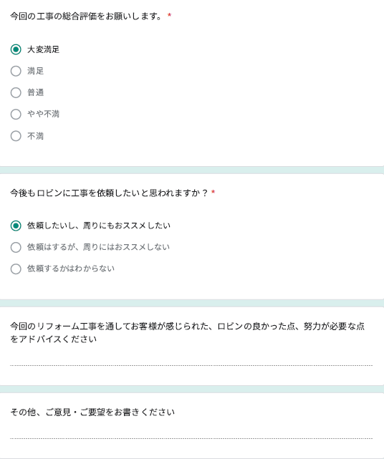The image size is (384, 459).
Task: Click the 依頼するかはわからない label text
Action: coord(71,269)
